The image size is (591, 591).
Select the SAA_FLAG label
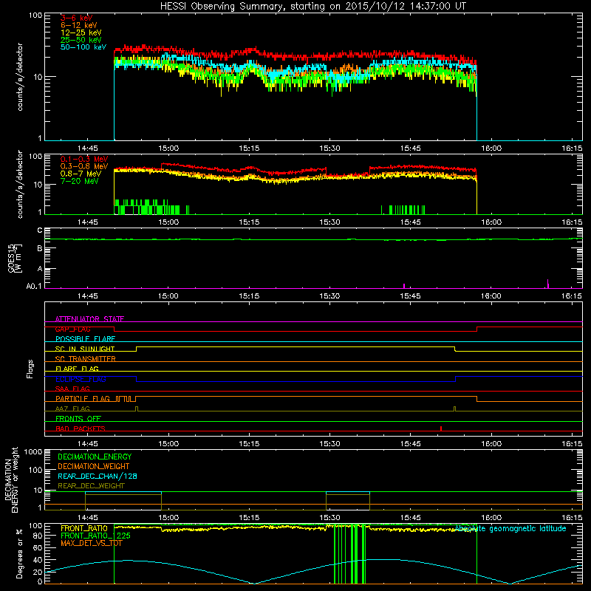72,389
